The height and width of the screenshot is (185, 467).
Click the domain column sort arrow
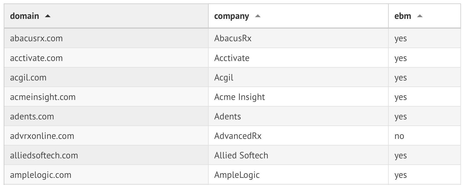[48, 16]
